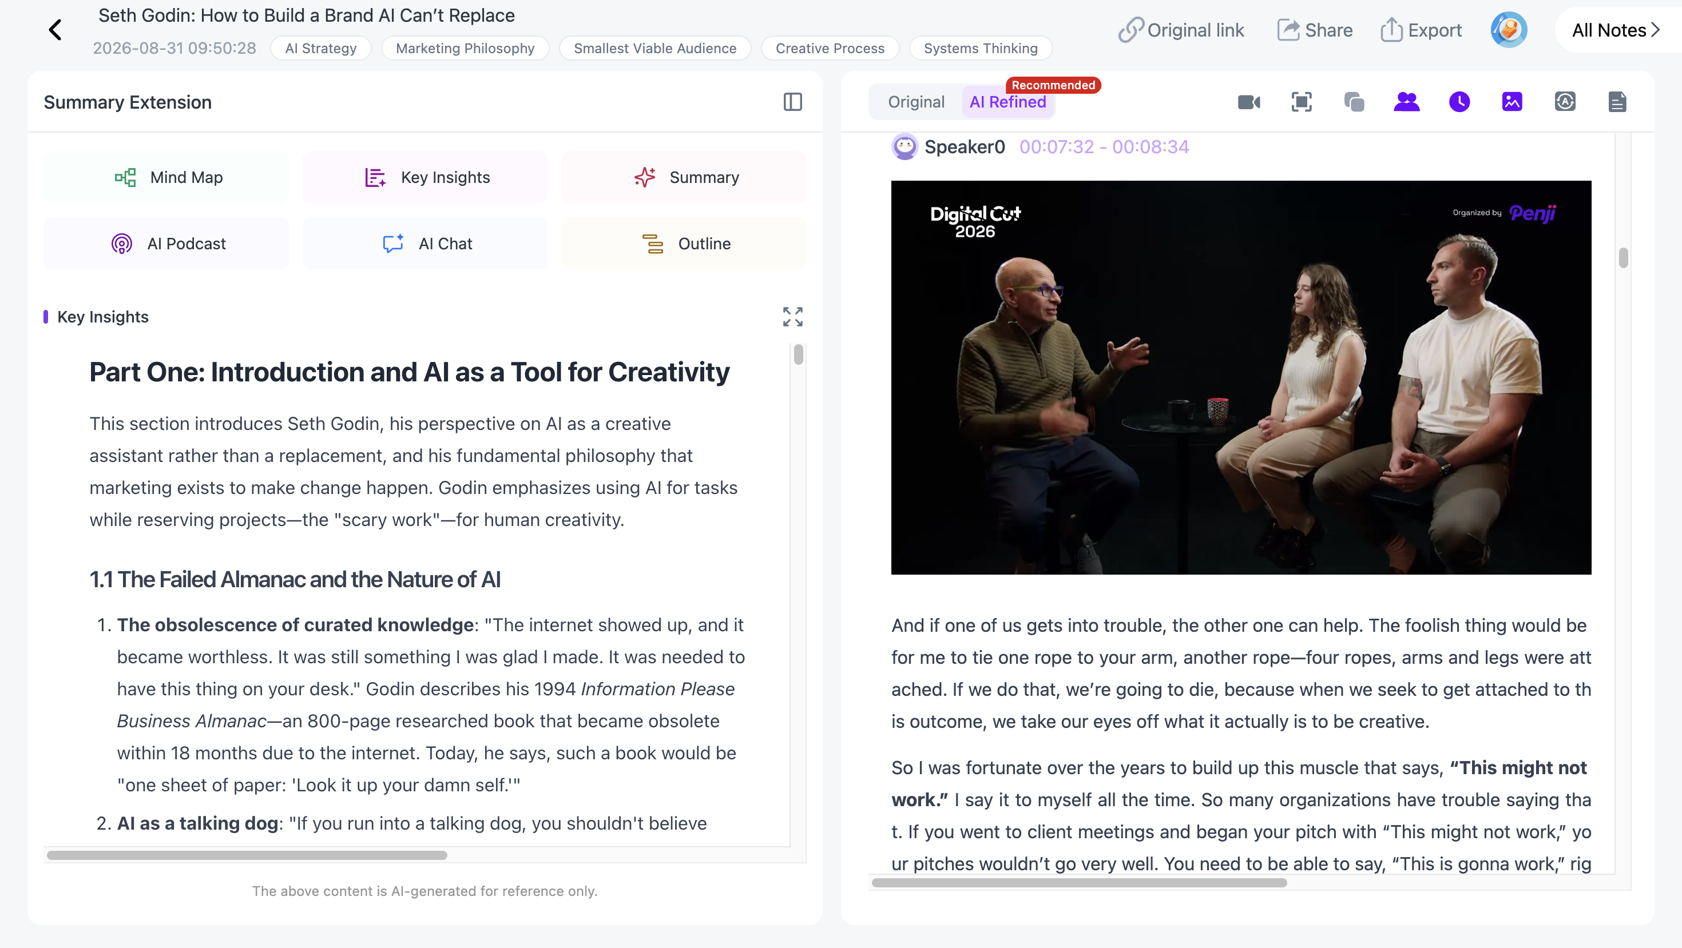Select the AI Strategy tag
The image size is (1682, 948).
320,48
